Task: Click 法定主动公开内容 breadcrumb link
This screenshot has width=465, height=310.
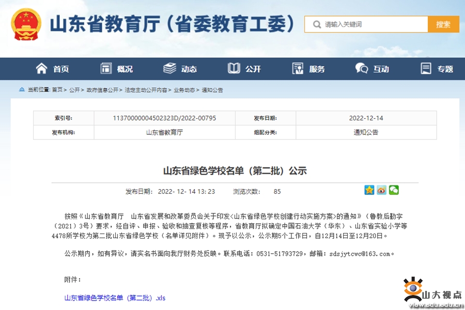Action: (146, 90)
